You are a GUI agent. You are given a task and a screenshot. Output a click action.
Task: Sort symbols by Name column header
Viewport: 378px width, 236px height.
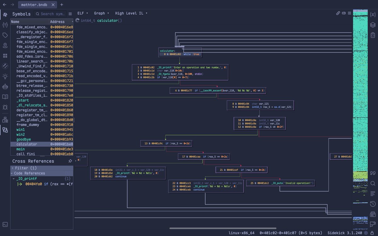click(30, 22)
